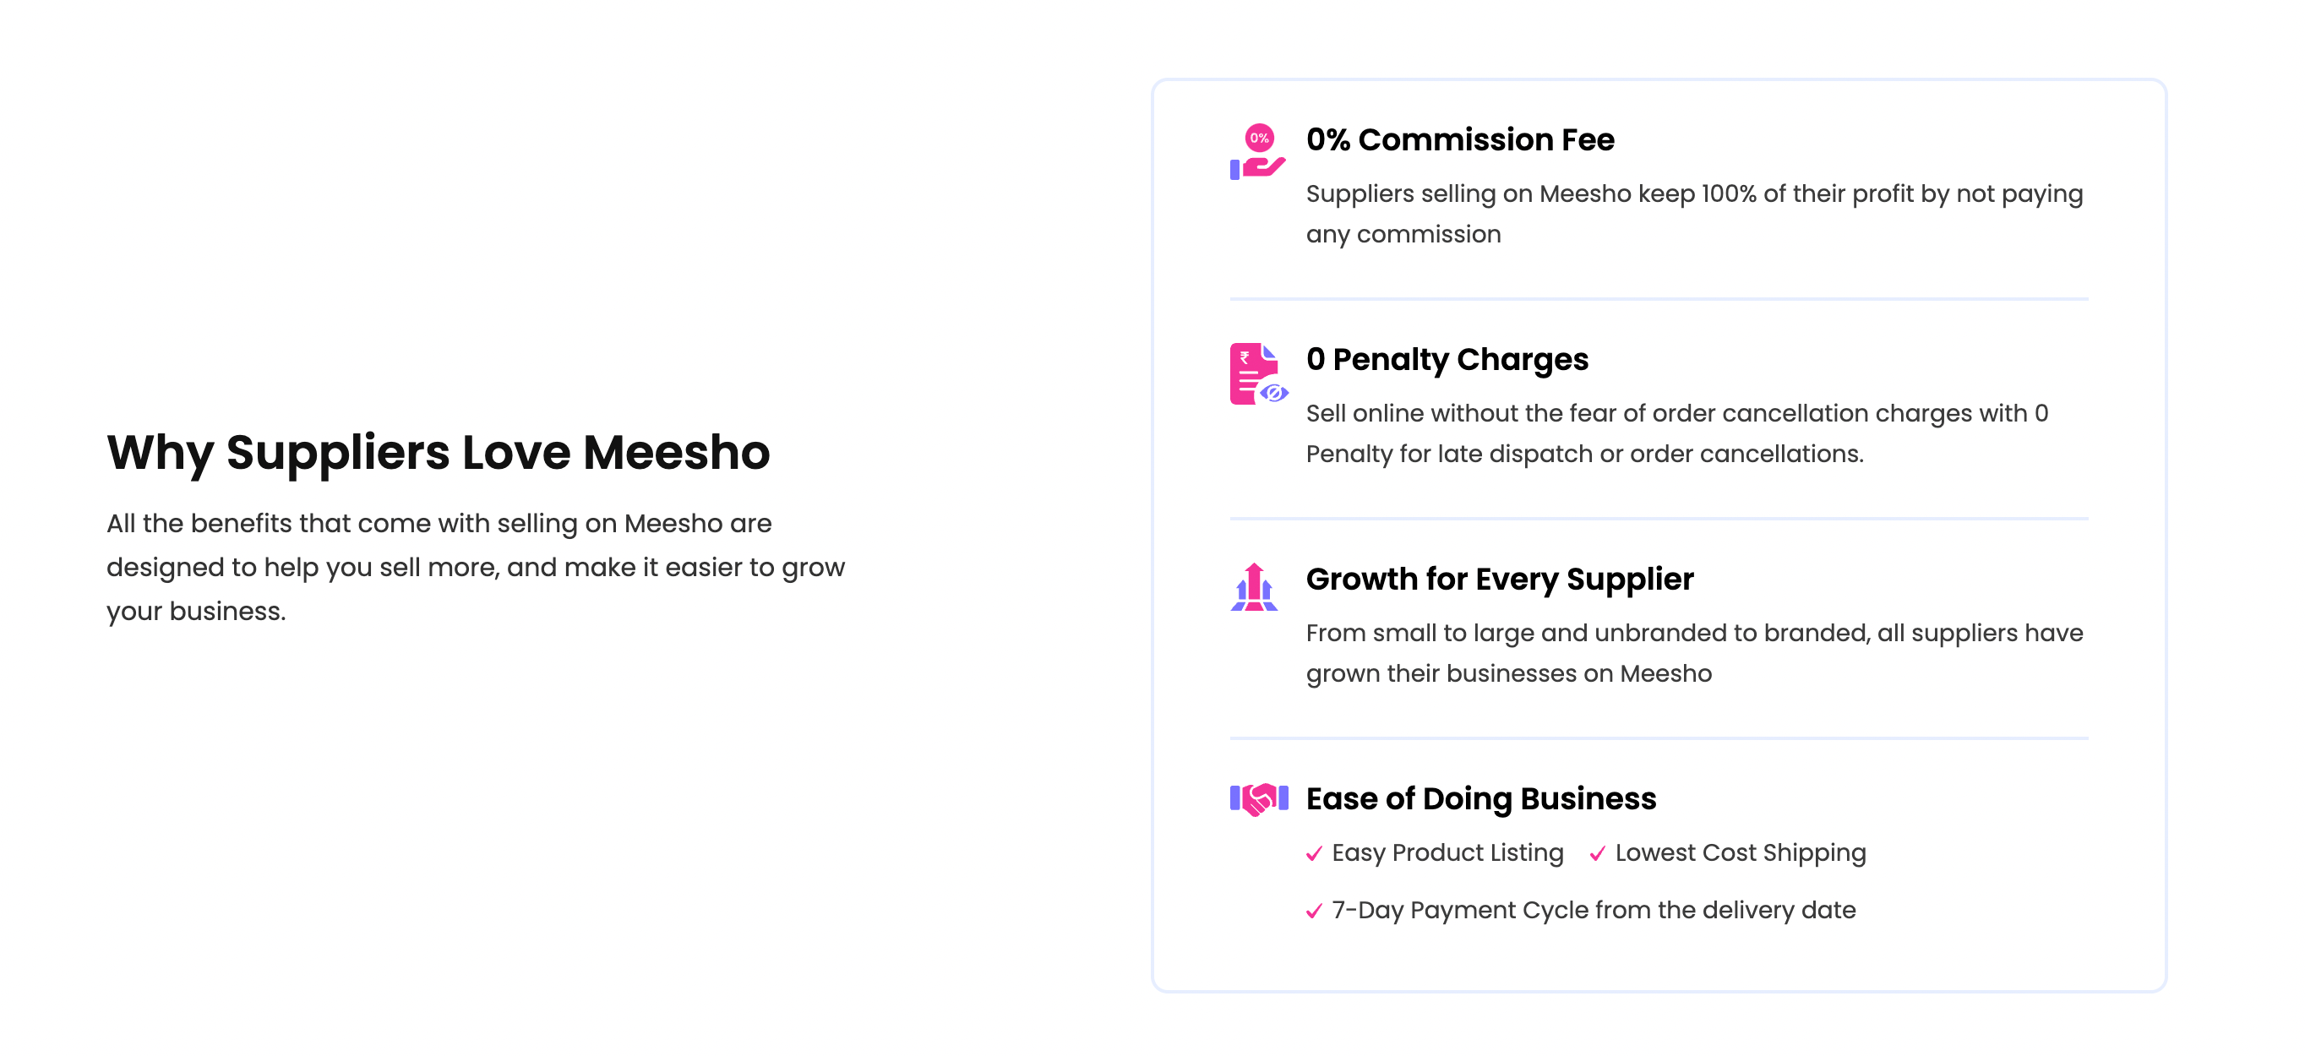Select the Growth for Every Supplier heading
The image size is (2305, 1056).
[x=1499, y=579]
